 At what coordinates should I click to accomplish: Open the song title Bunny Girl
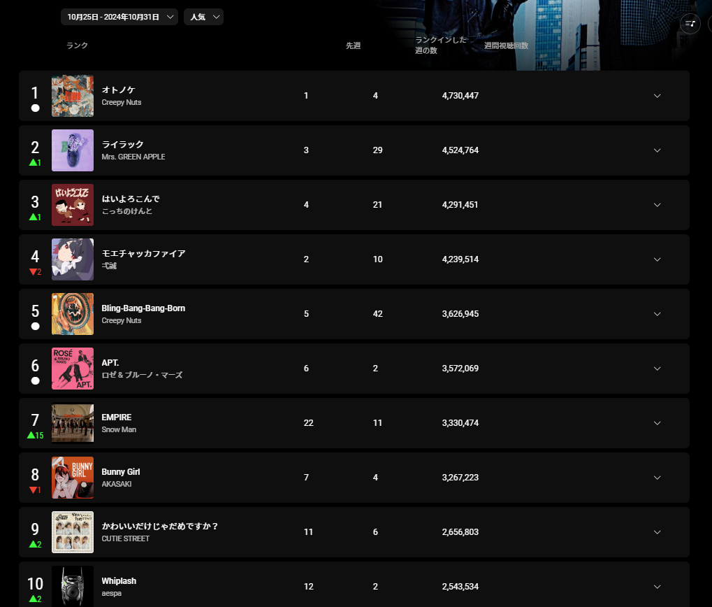(x=121, y=471)
